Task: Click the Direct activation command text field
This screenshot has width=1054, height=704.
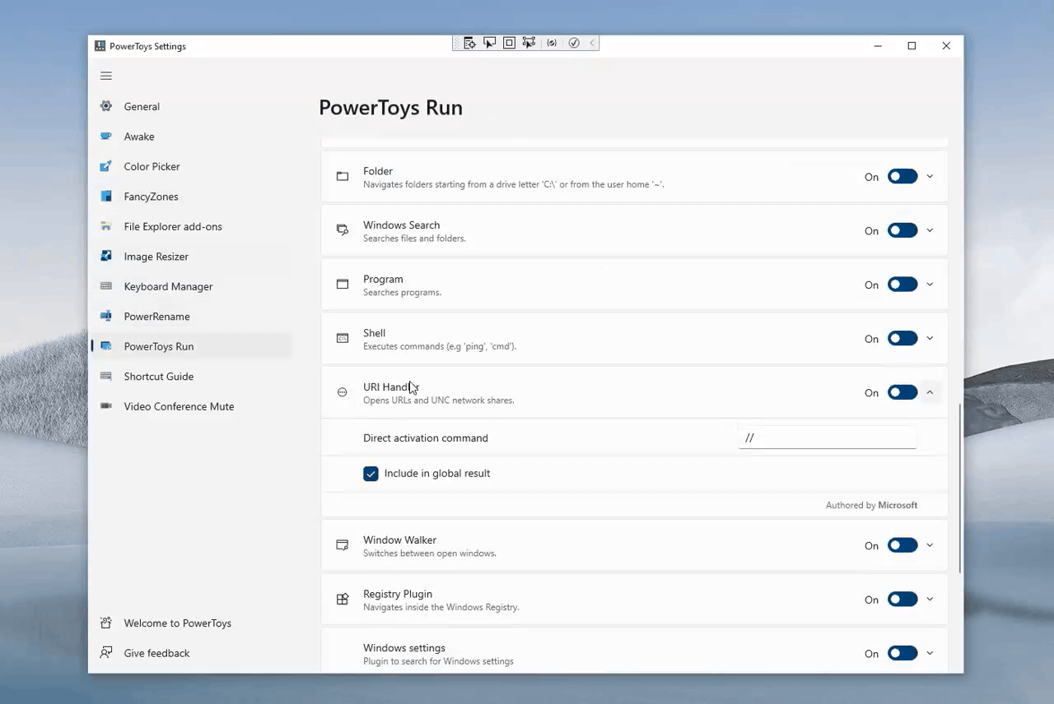Action: coord(827,438)
